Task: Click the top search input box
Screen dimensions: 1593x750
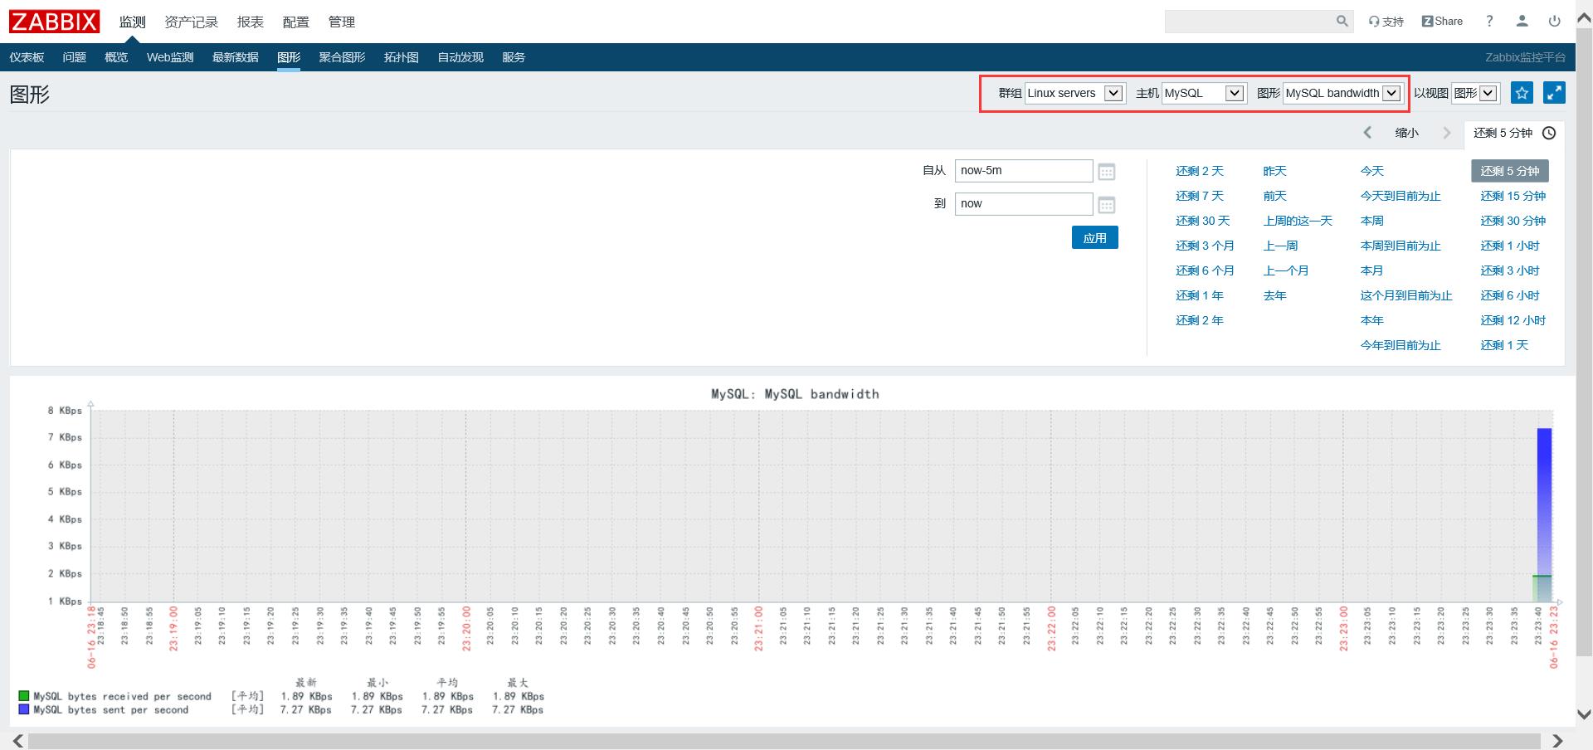Action: [x=1249, y=22]
